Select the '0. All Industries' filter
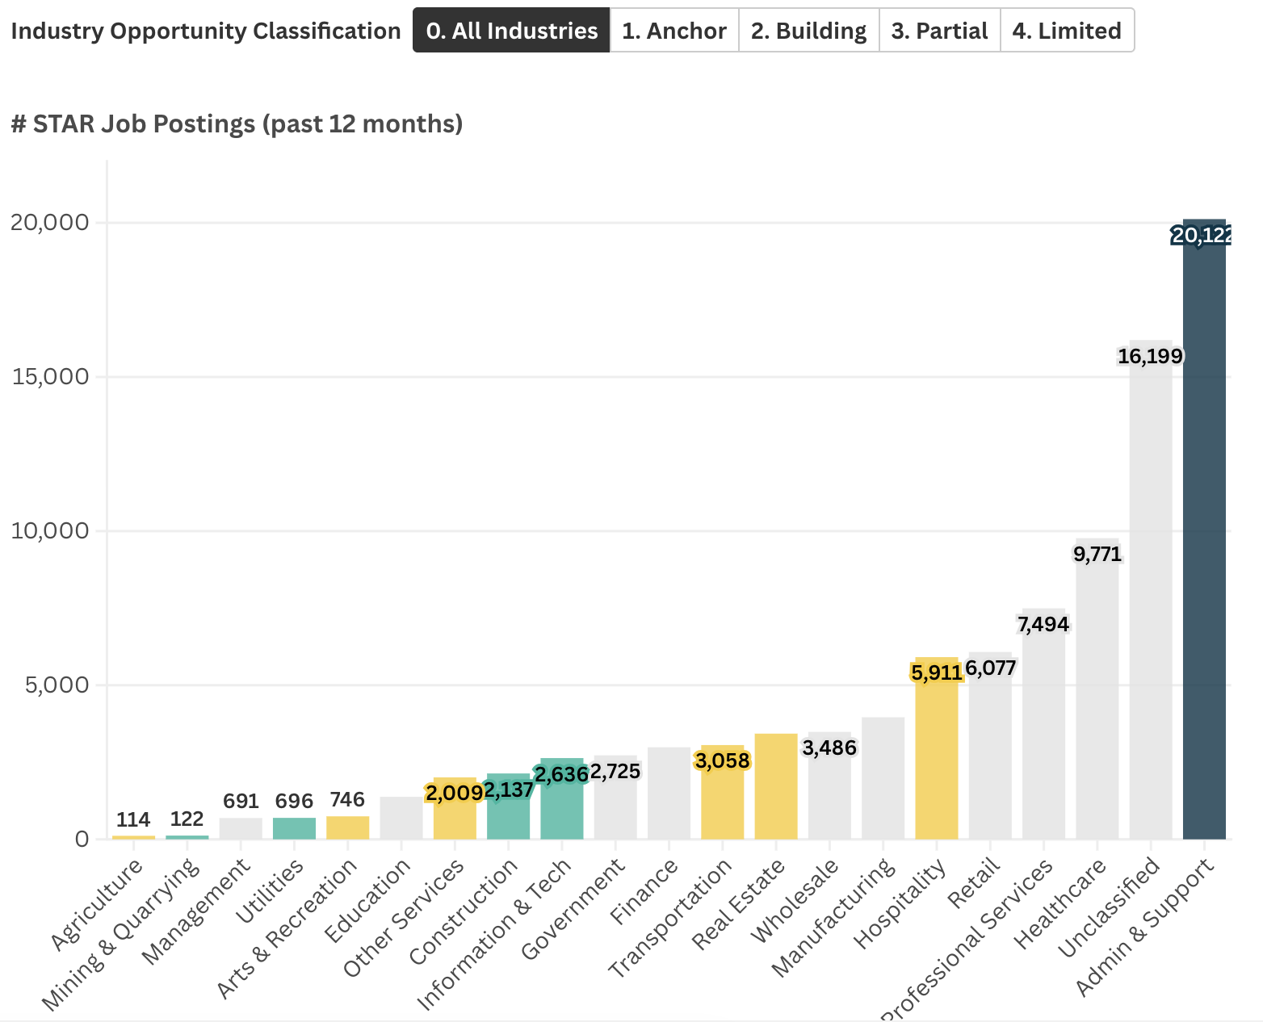This screenshot has width=1263, height=1022. click(x=511, y=31)
